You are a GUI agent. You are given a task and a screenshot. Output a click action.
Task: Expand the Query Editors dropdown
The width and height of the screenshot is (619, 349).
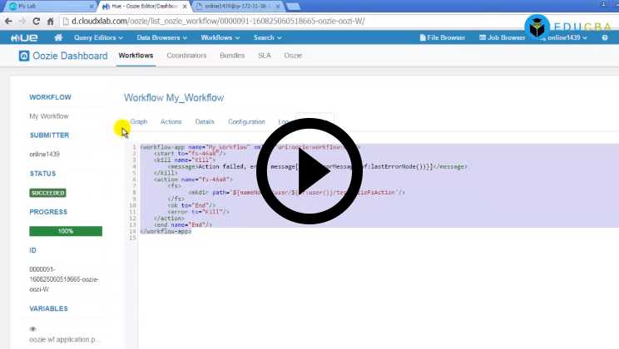coord(98,37)
